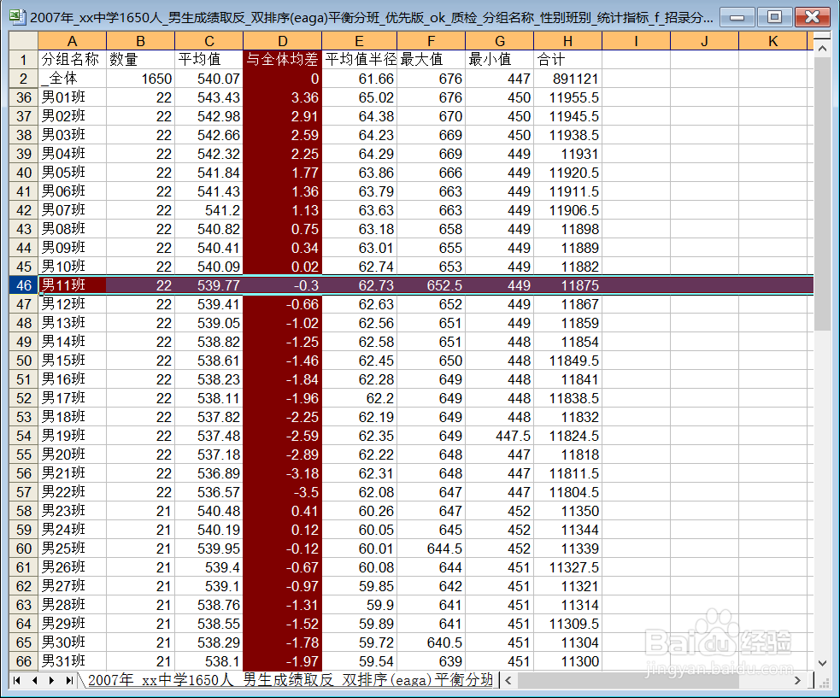Click horizontal scrollbar right arrow
This screenshot has width=840, height=698.
click(797, 680)
